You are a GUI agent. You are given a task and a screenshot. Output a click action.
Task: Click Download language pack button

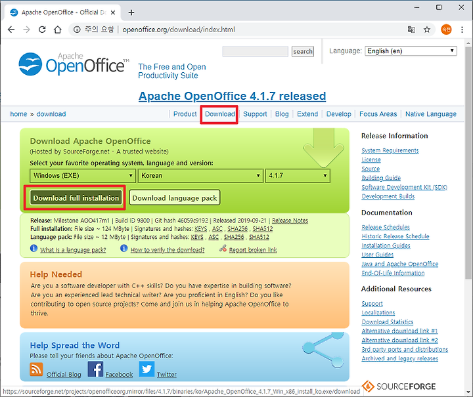tap(175, 198)
